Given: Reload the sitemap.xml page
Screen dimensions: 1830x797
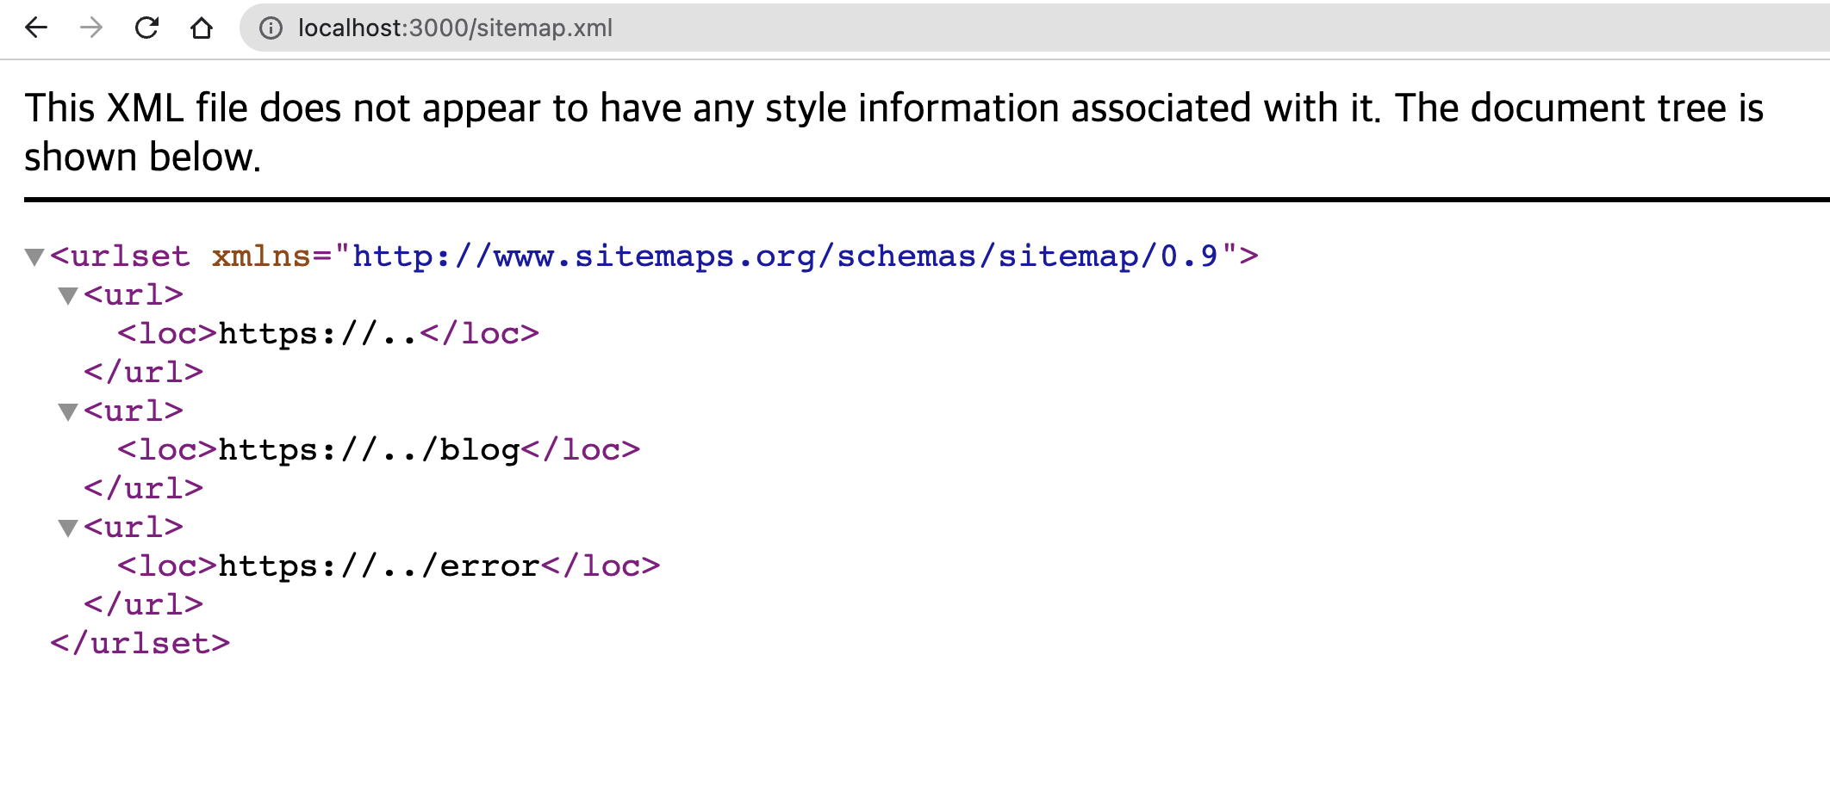Looking at the screenshot, I should pyautogui.click(x=146, y=28).
